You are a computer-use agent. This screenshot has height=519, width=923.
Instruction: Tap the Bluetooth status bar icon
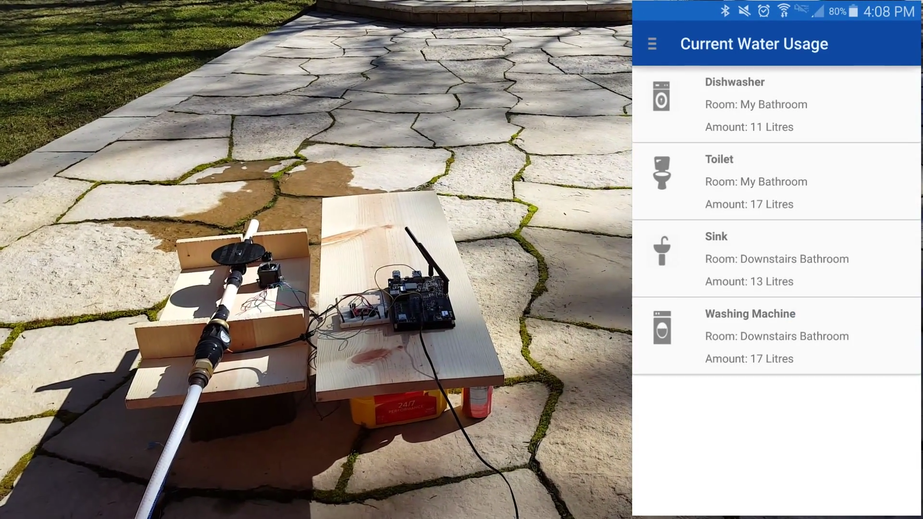point(725,11)
